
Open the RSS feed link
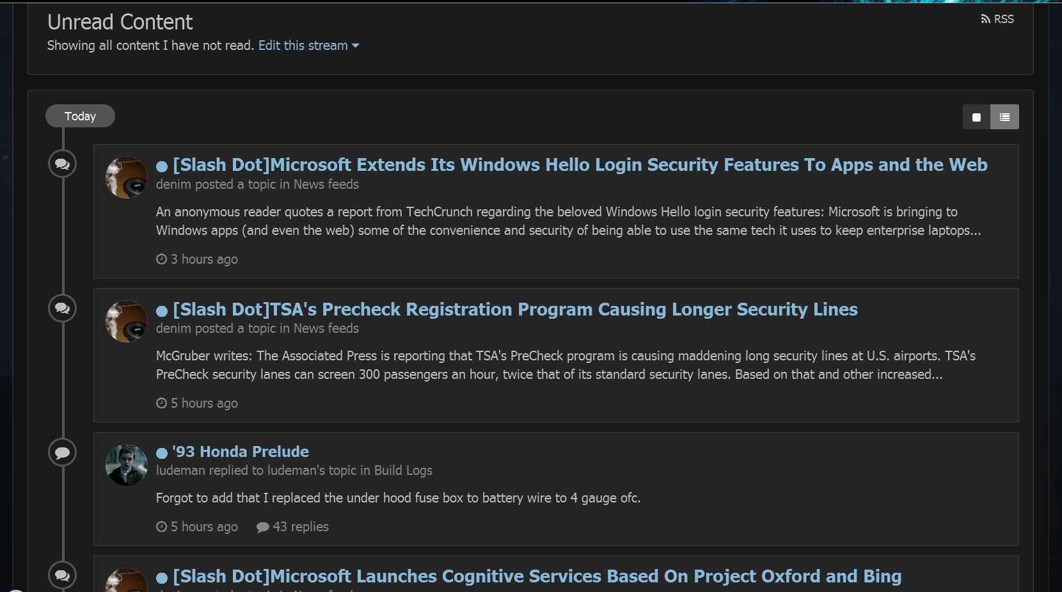click(997, 19)
